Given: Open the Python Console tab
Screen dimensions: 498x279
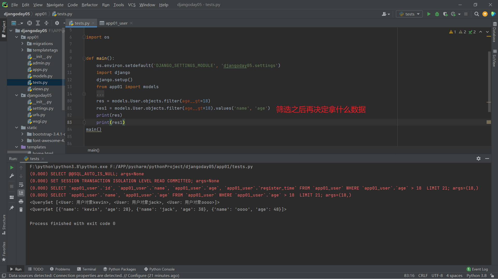Looking at the screenshot, I should pyautogui.click(x=159, y=269).
